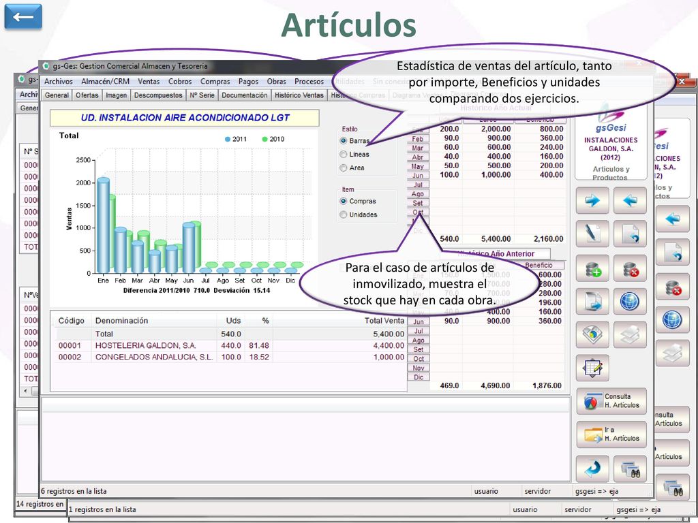Image resolution: width=698 pixels, height=523 pixels.
Task: Click the May month button in current year
Action: 418,166
